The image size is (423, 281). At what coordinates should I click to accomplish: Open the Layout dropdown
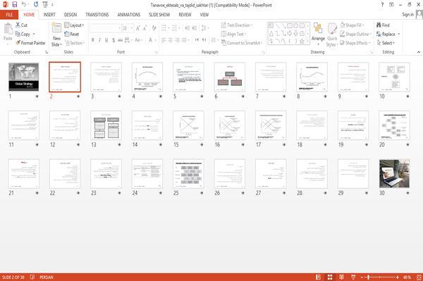pos(74,25)
